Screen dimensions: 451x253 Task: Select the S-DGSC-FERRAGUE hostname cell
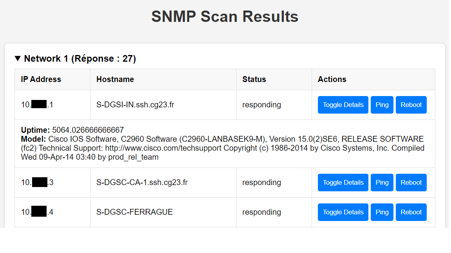tap(134, 212)
